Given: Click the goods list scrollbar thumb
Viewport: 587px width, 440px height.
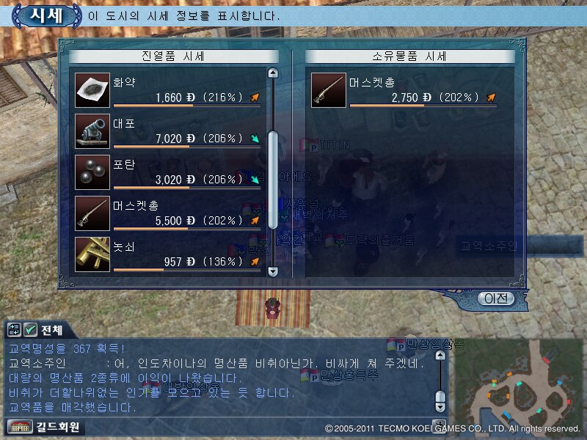Looking at the screenshot, I should (x=273, y=180).
